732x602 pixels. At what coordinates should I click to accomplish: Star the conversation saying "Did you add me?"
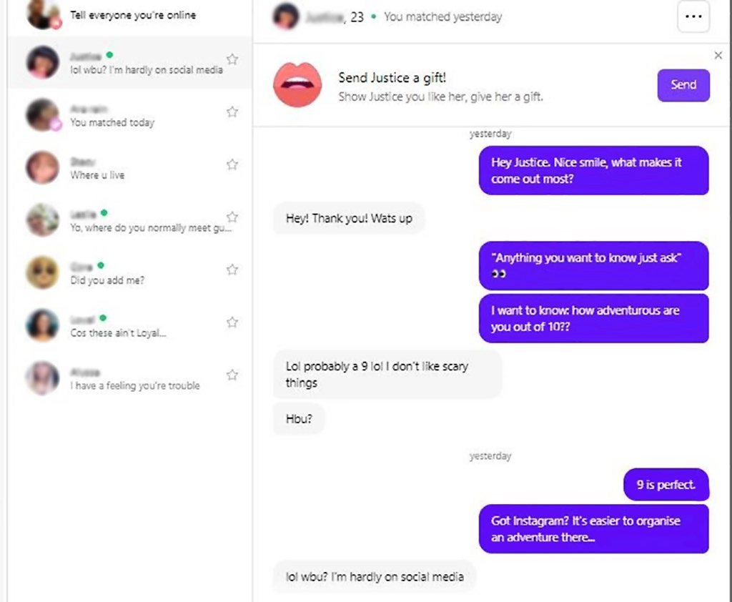pos(232,269)
